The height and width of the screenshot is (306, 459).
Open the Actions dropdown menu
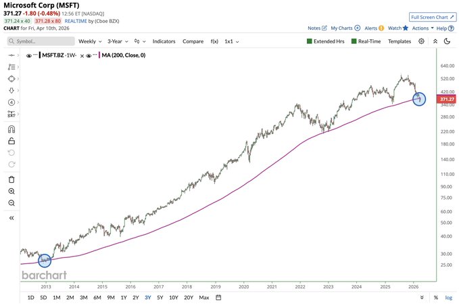(422, 28)
